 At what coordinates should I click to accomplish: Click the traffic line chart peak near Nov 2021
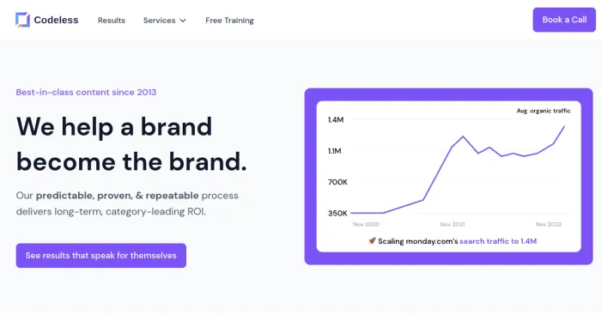coord(463,136)
